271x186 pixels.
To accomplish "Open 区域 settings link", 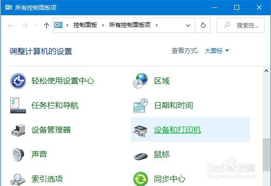I will 162,81.
